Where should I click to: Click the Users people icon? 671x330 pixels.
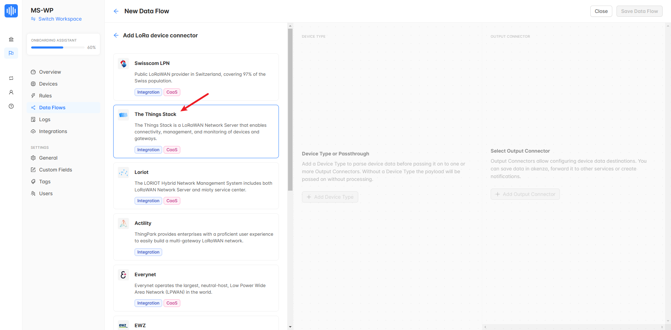point(33,193)
